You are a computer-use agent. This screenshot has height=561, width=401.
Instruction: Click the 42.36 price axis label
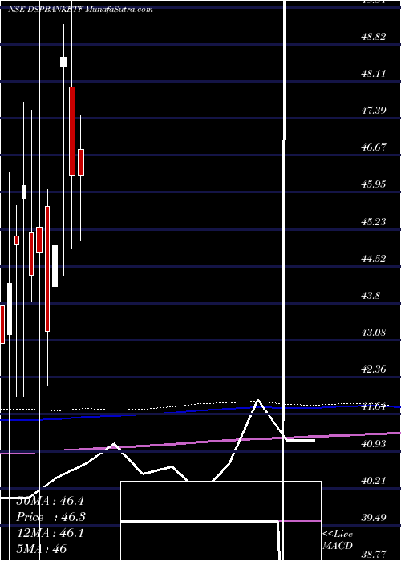pos(374,369)
